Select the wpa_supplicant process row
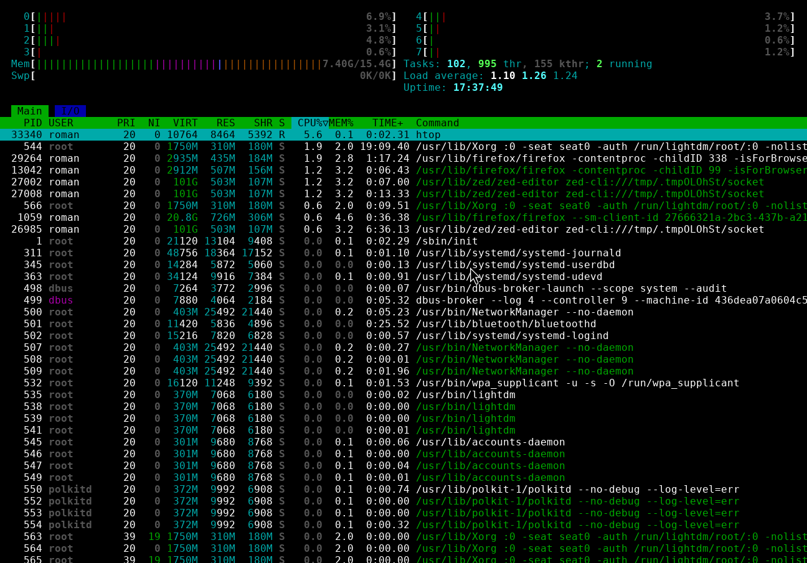 coord(249,383)
